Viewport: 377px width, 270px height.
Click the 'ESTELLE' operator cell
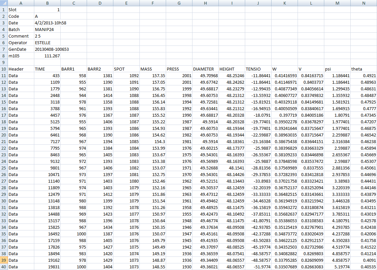pyautogui.click(x=47, y=43)
